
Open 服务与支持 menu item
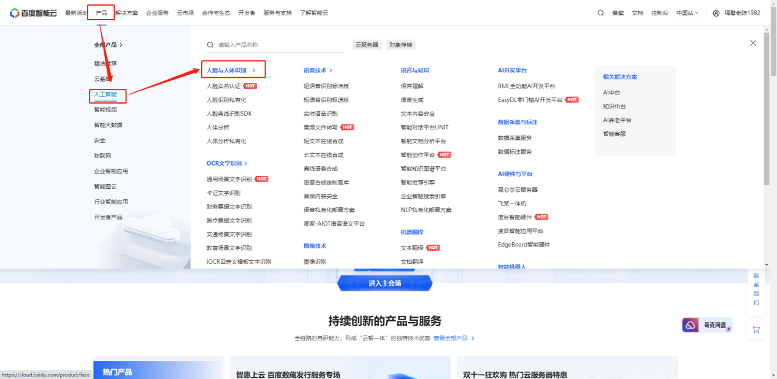[277, 13]
